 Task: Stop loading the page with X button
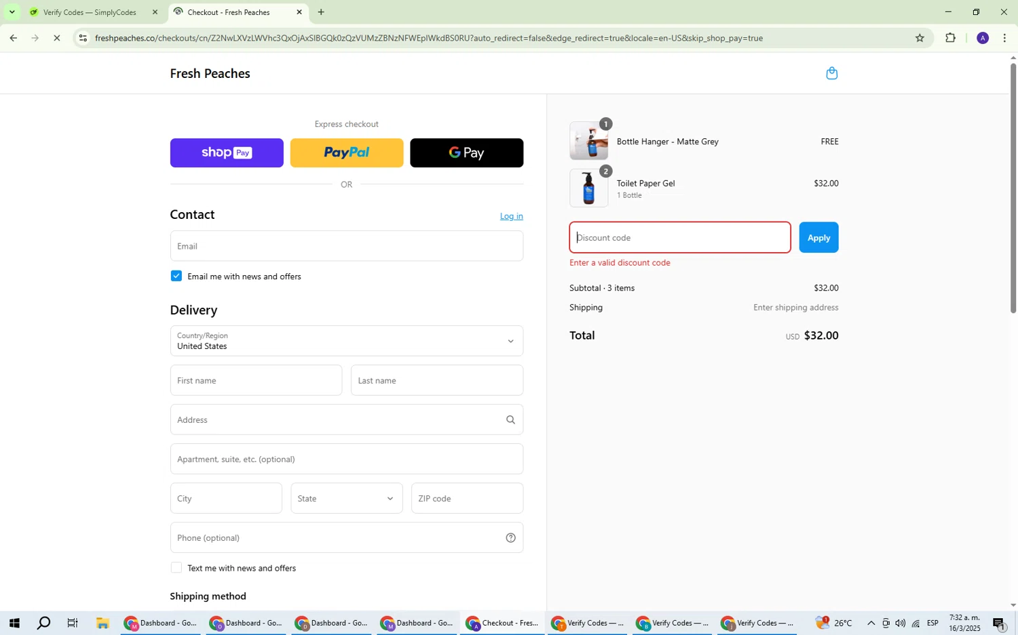(x=57, y=38)
